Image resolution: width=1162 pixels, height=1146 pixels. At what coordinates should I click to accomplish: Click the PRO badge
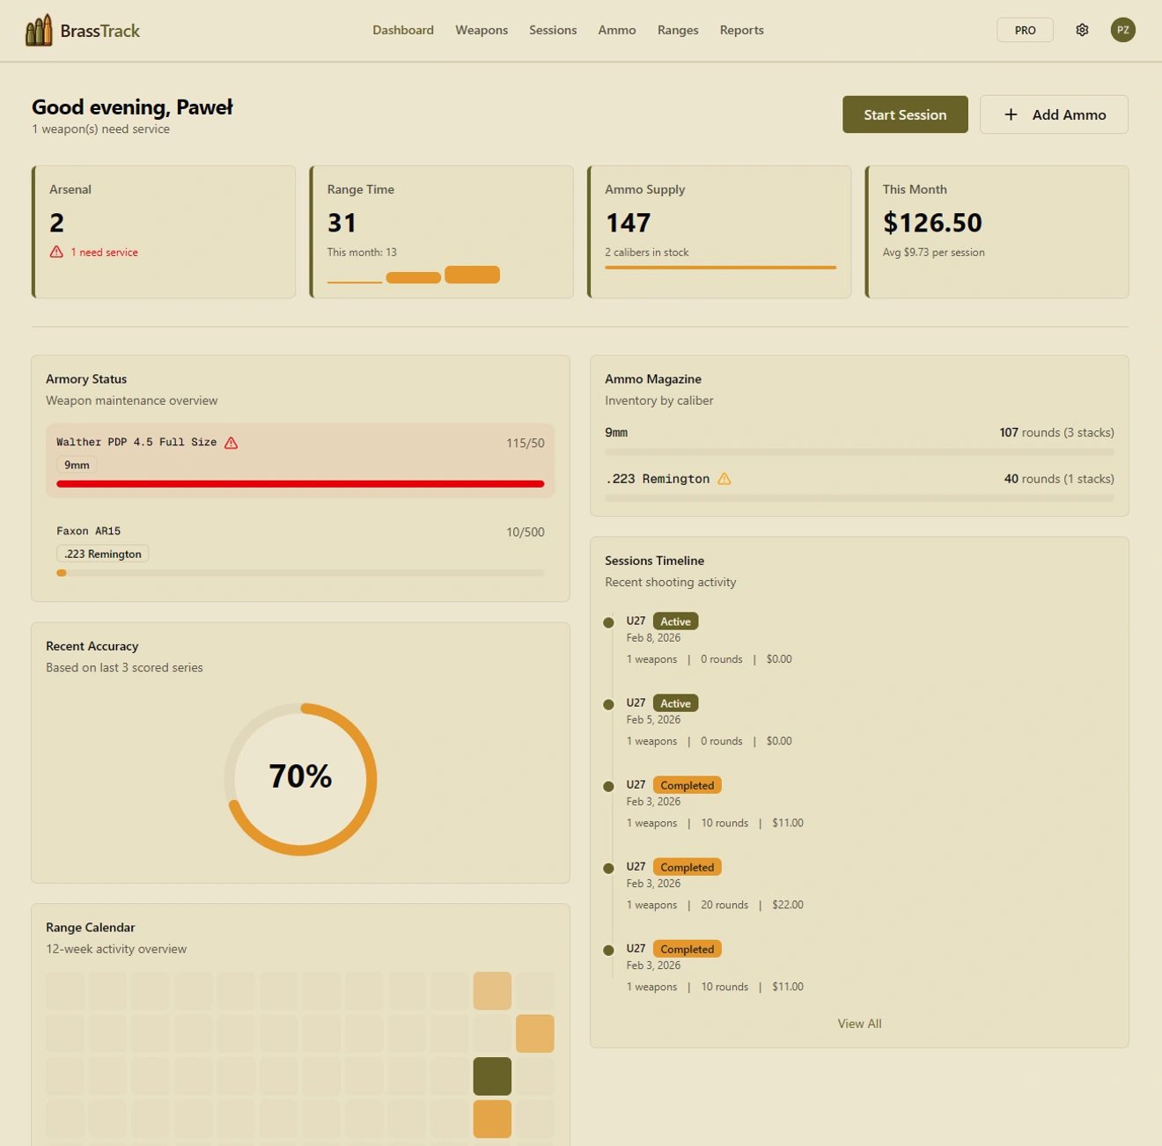coord(1024,29)
